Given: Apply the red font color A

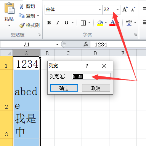Looking at the screenshot, I should 112,23.
